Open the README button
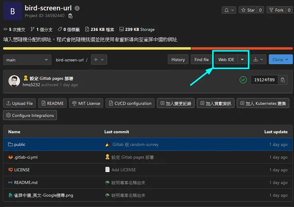This screenshot has height=207, width=294. (x=52, y=103)
